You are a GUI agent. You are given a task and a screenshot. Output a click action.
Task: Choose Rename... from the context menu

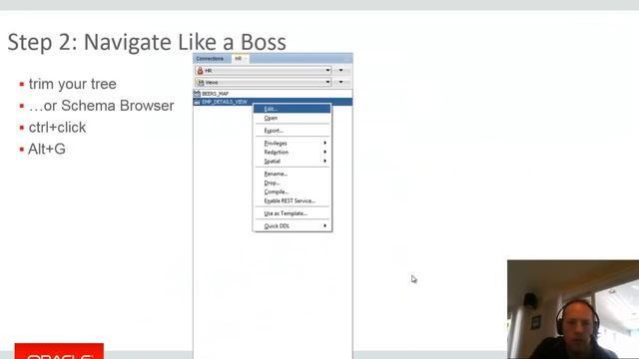tap(292, 174)
